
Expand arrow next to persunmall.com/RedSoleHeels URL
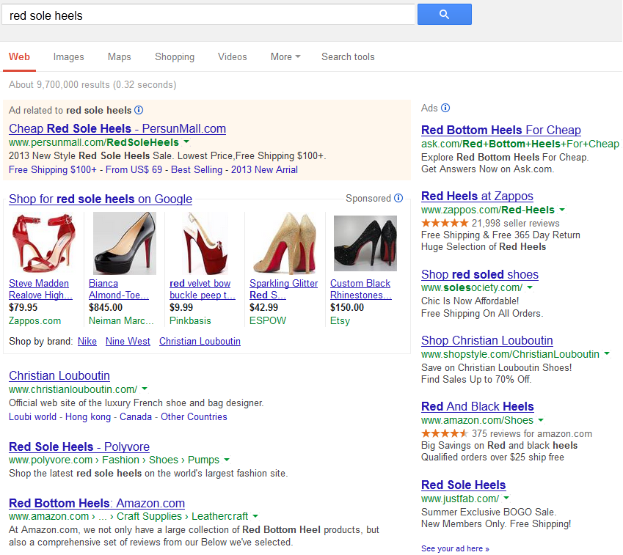point(186,141)
